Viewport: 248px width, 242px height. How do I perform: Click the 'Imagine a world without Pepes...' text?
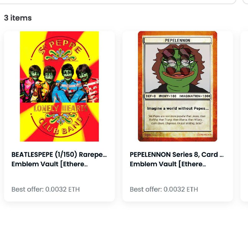tap(178, 108)
